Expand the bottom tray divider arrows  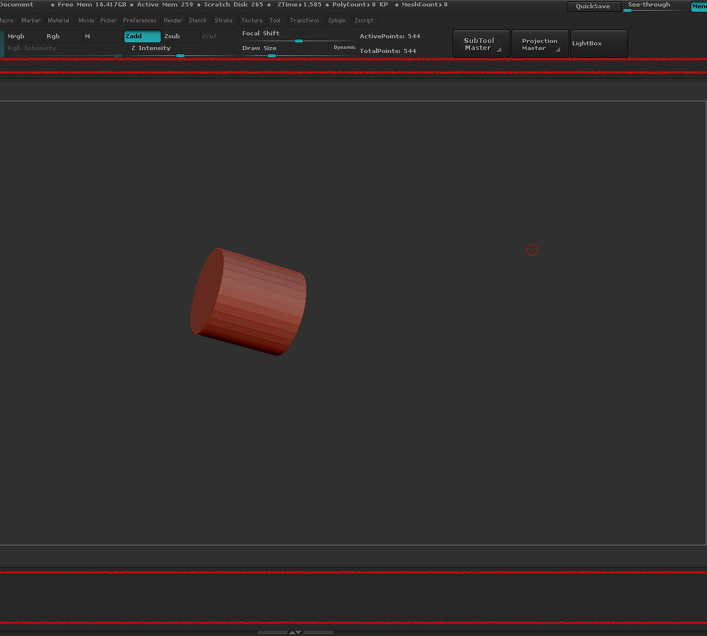click(x=295, y=632)
